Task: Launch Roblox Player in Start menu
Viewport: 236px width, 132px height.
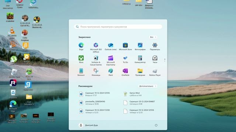Action: pos(155,72)
